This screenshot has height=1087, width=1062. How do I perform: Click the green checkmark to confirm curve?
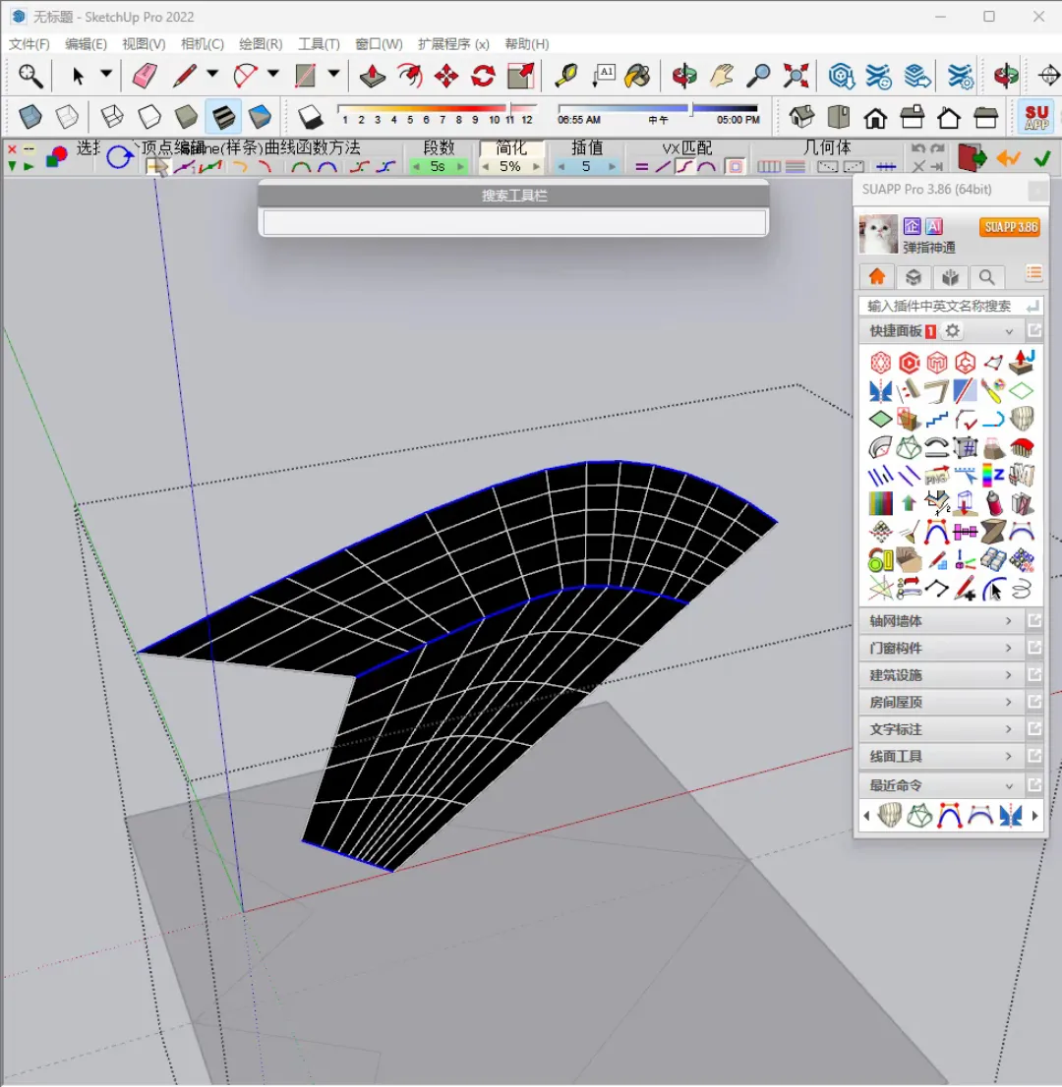(x=1042, y=159)
